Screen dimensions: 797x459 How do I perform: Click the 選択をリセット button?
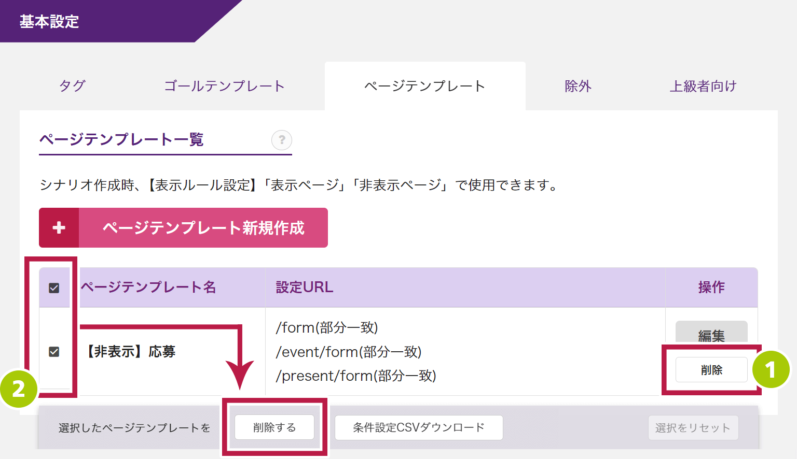click(693, 428)
